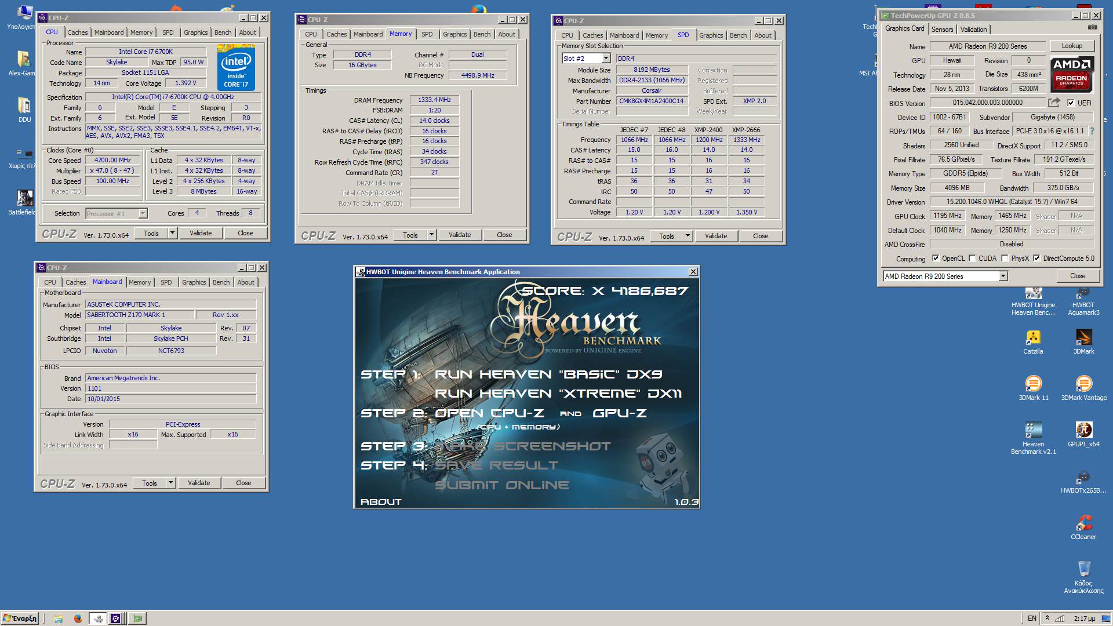Expand Tools arrow in CPU-Z Memory window

click(431, 235)
